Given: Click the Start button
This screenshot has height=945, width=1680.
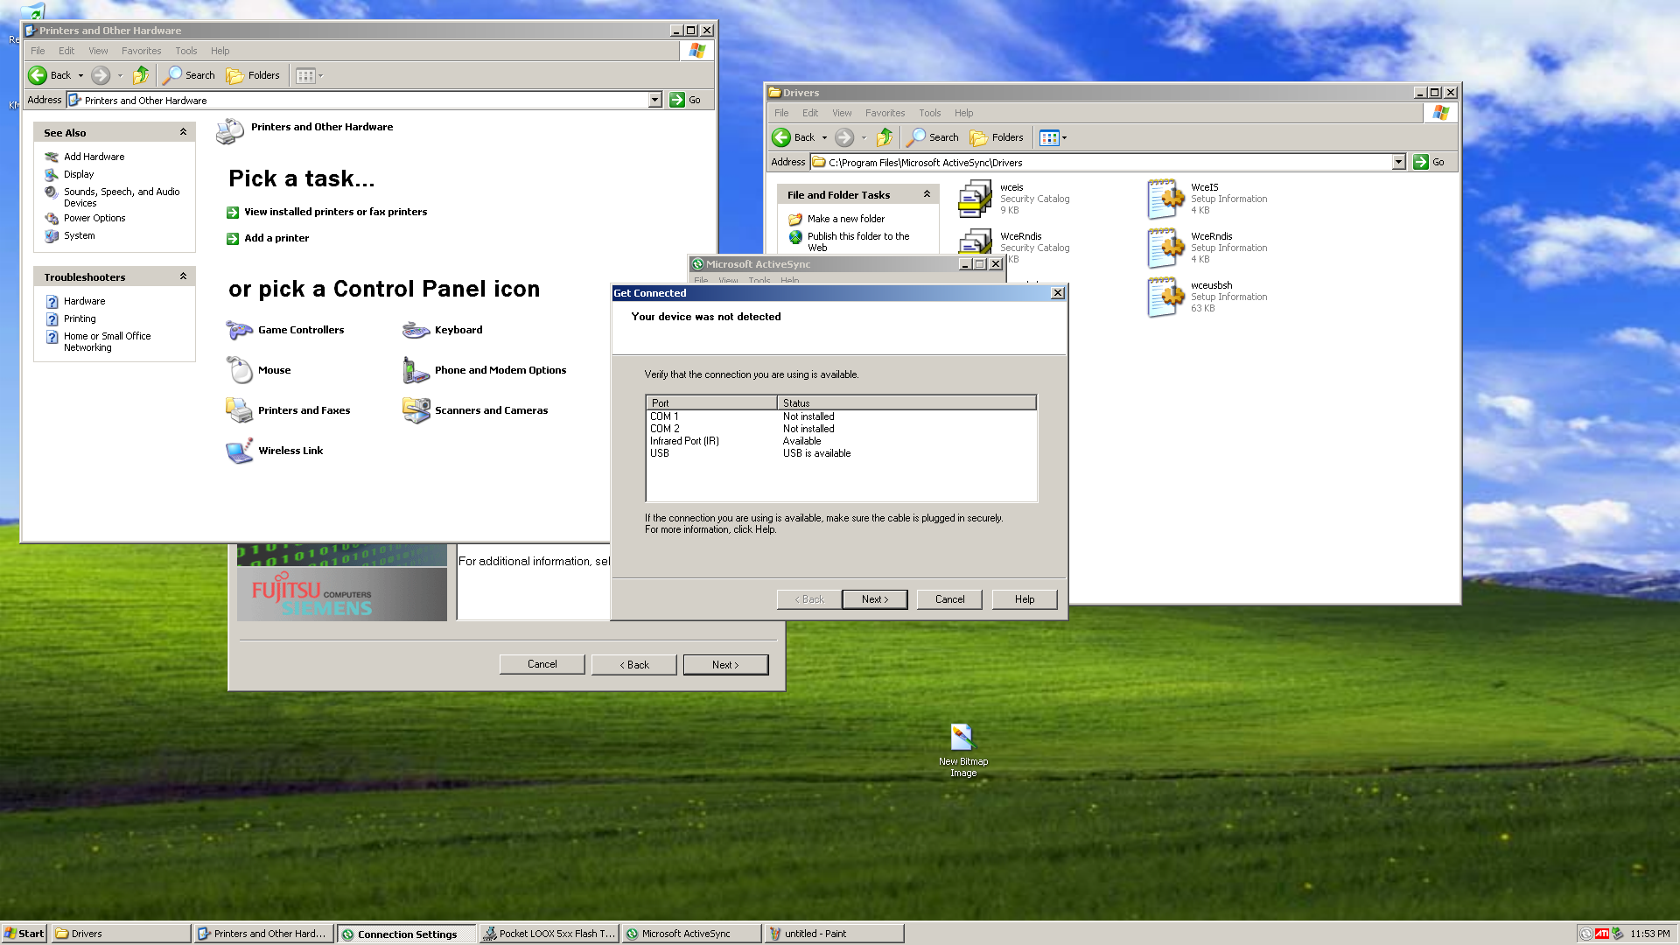Looking at the screenshot, I should point(24,934).
